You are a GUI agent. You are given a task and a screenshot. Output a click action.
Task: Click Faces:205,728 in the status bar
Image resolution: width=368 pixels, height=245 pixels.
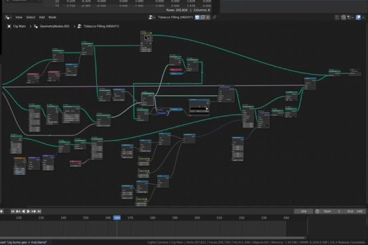(x=219, y=242)
